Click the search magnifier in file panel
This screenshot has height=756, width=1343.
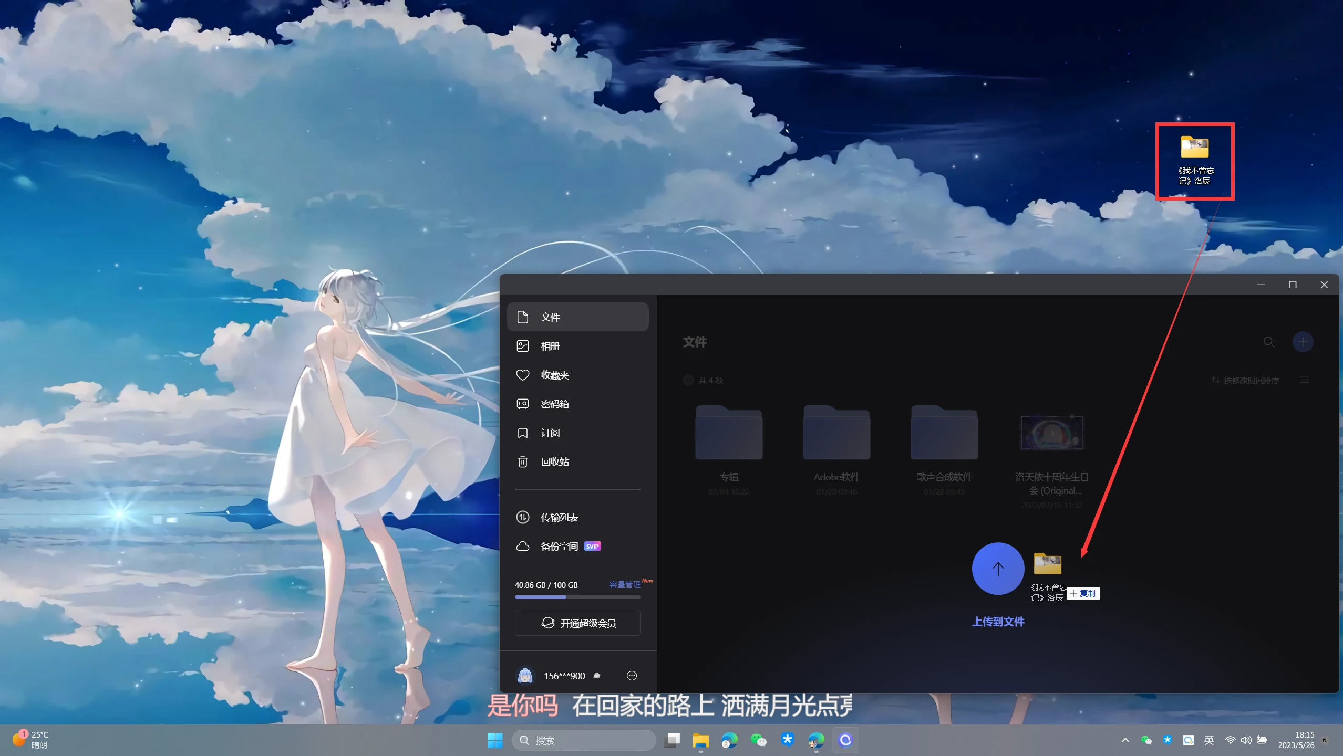1268,342
